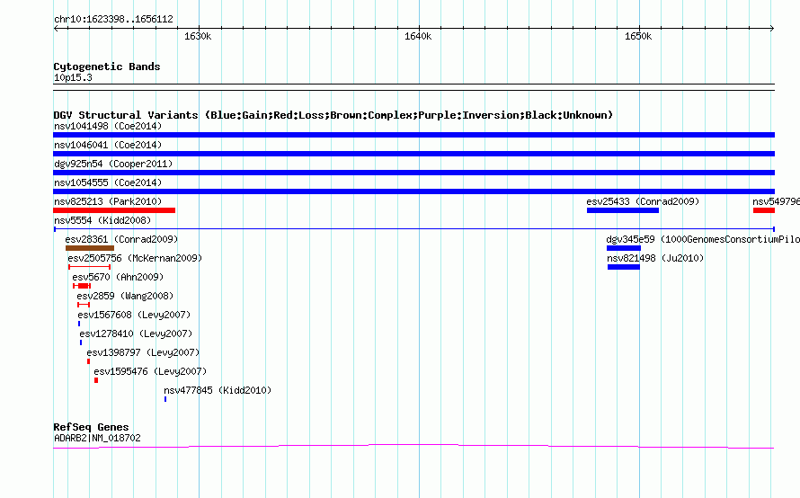Open the esv1567608 (Levy2007) blue tick
Viewport: 800px width, 498px height.
pyautogui.click(x=79, y=324)
